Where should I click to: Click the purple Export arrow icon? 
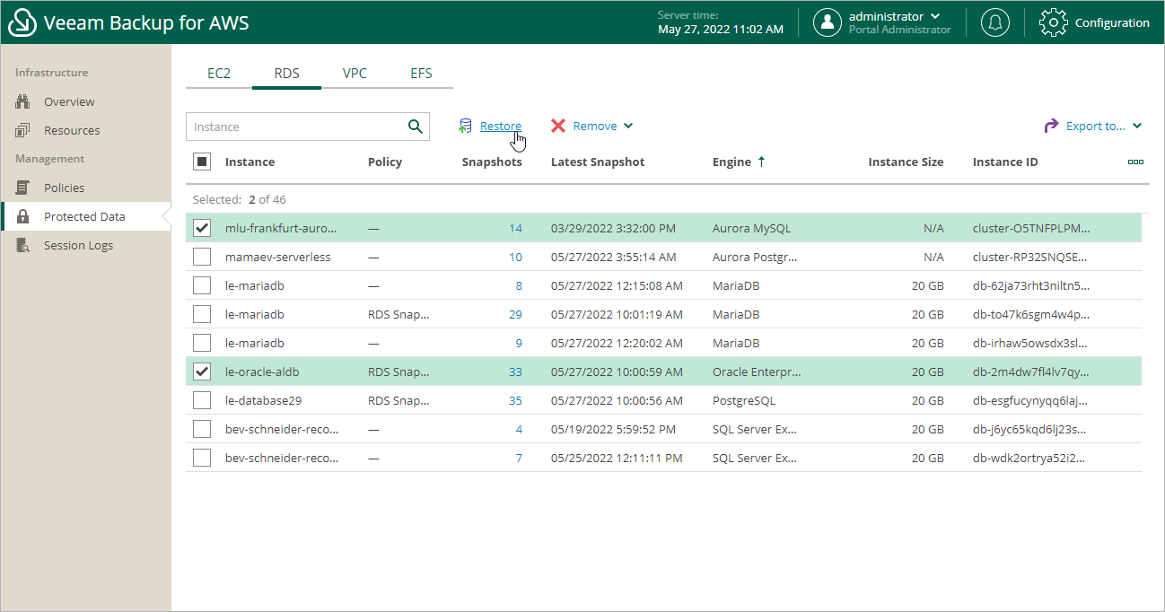click(x=1051, y=127)
